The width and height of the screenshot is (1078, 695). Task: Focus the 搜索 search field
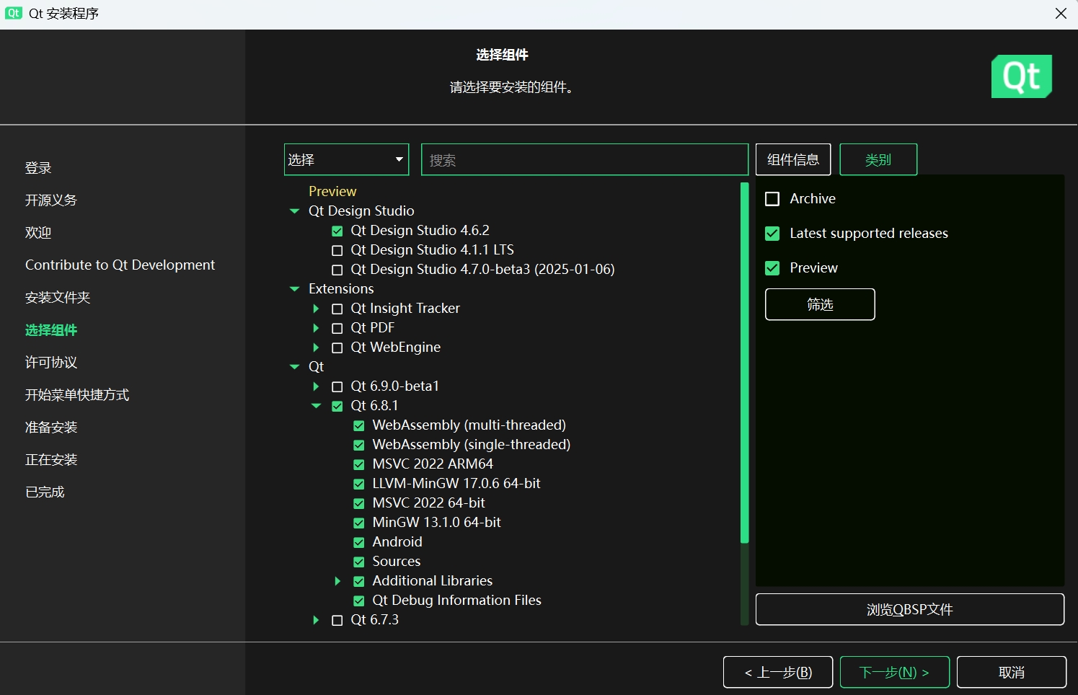click(x=584, y=160)
